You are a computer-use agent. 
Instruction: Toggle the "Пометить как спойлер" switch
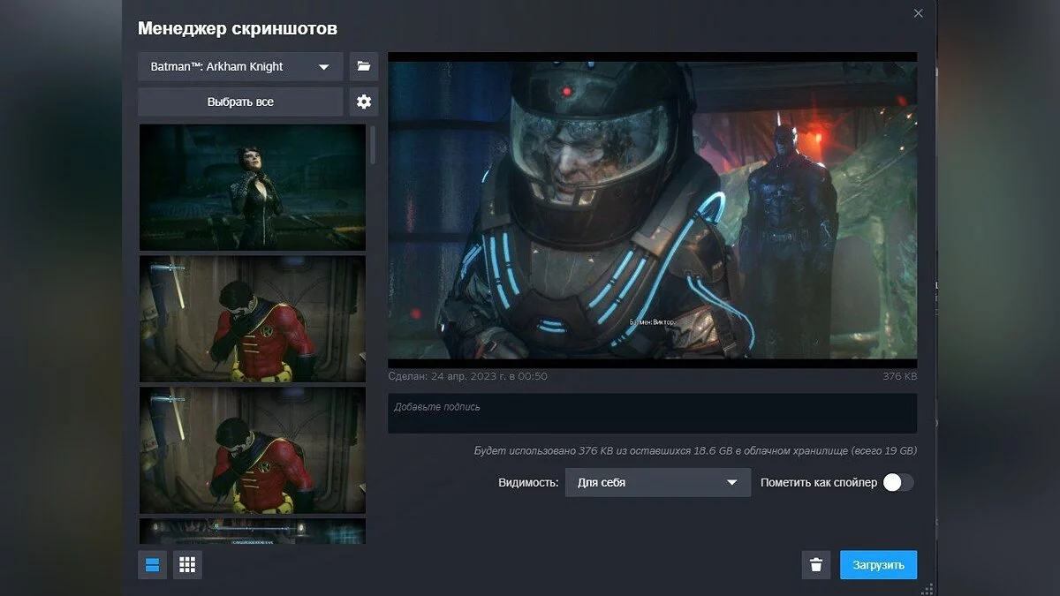897,482
